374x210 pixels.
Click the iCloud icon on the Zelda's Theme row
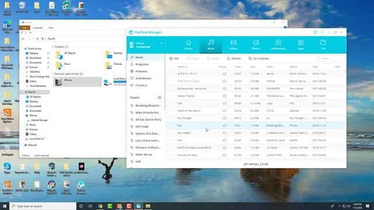click(224, 96)
